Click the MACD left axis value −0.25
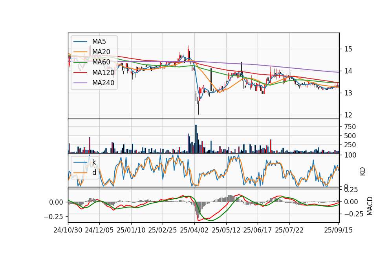 pos(53,217)
